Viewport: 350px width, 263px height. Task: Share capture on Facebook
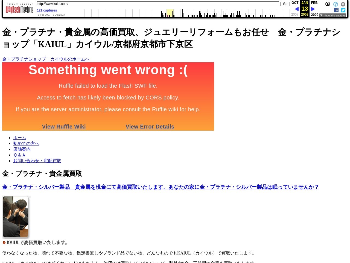point(336,10)
